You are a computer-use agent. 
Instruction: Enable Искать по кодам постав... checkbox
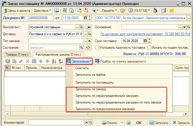149,48
